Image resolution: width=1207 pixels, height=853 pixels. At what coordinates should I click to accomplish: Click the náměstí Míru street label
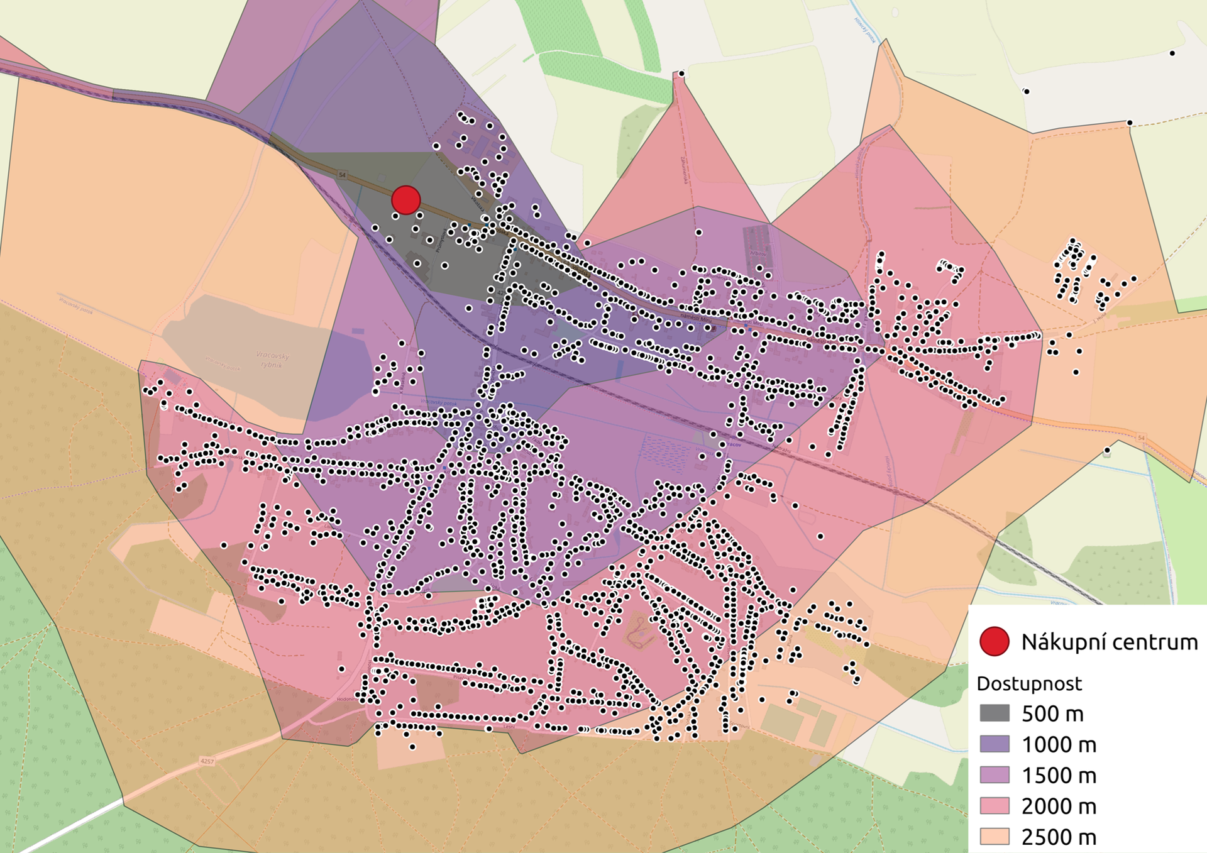click(695, 319)
